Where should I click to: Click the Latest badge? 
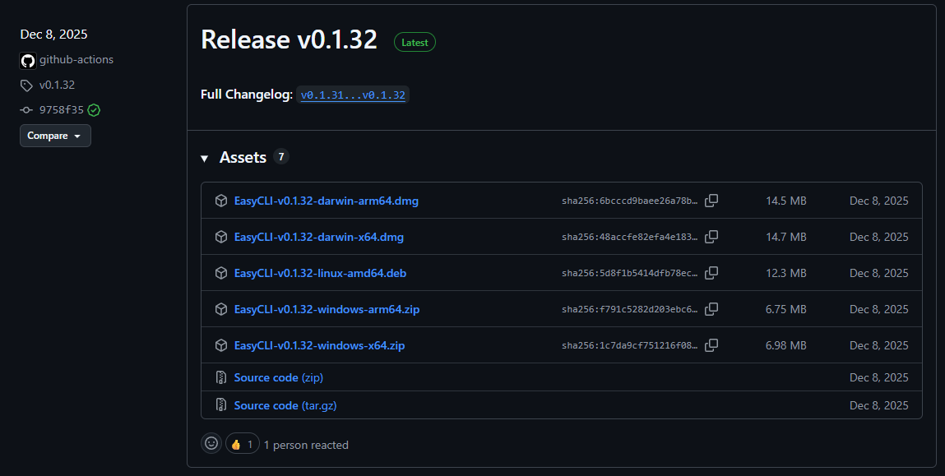415,42
